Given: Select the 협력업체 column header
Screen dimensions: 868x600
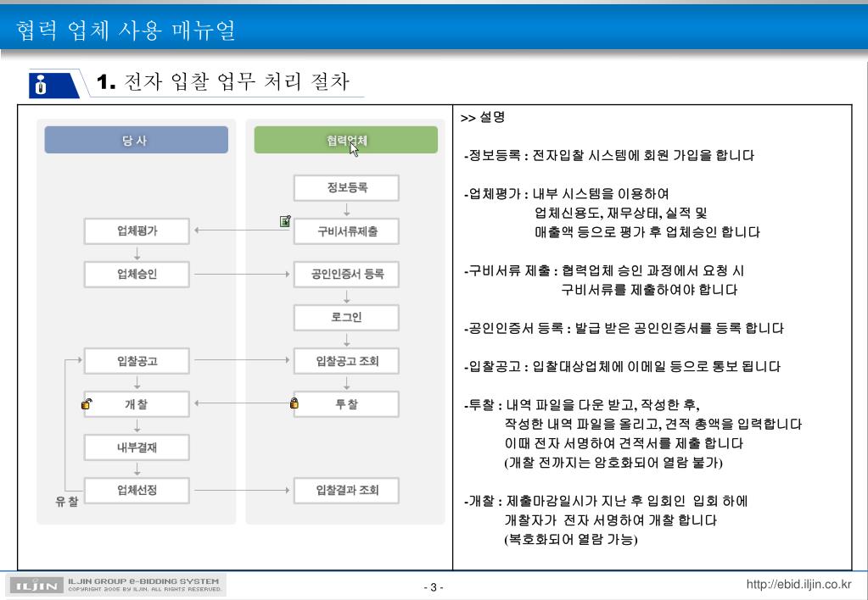Looking at the screenshot, I should click(346, 140).
